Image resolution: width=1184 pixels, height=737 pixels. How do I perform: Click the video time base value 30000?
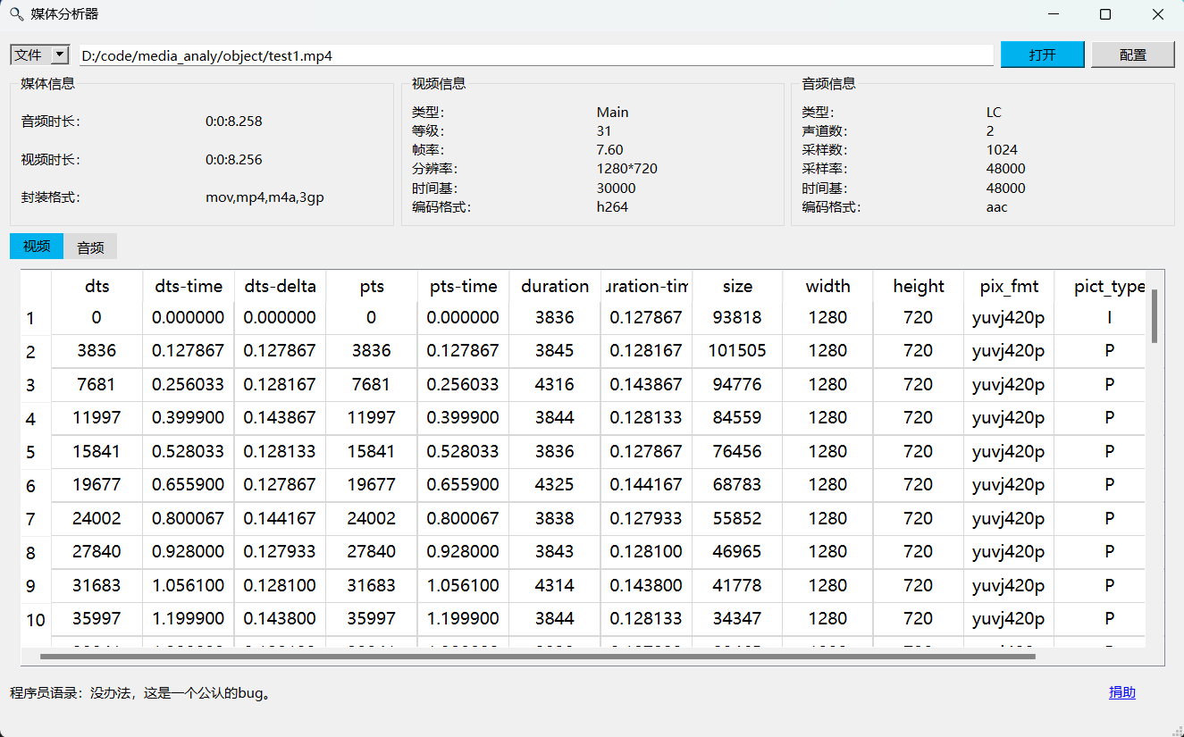point(617,188)
